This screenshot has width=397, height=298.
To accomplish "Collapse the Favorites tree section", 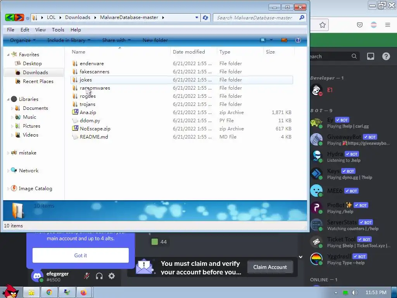I will coord(8,55).
